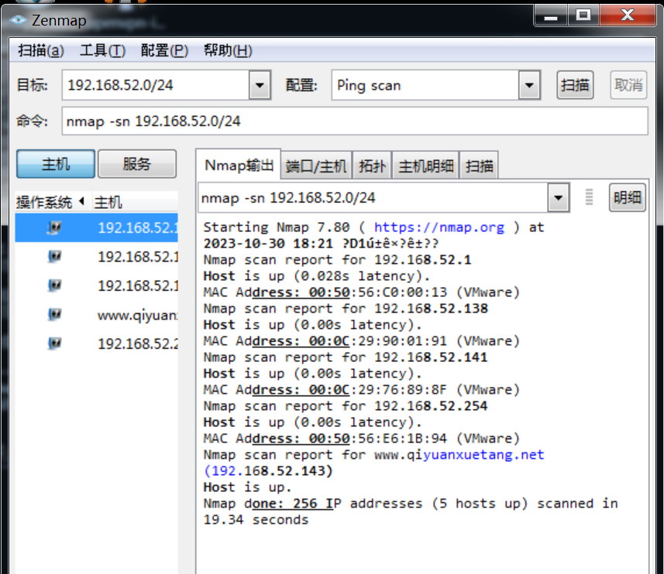Click "Nmap done: 256 IP addresses" summary line
Image resolution: width=664 pixels, height=574 pixels.
click(x=411, y=504)
